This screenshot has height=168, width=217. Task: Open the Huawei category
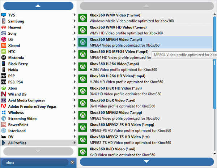click(38, 27)
